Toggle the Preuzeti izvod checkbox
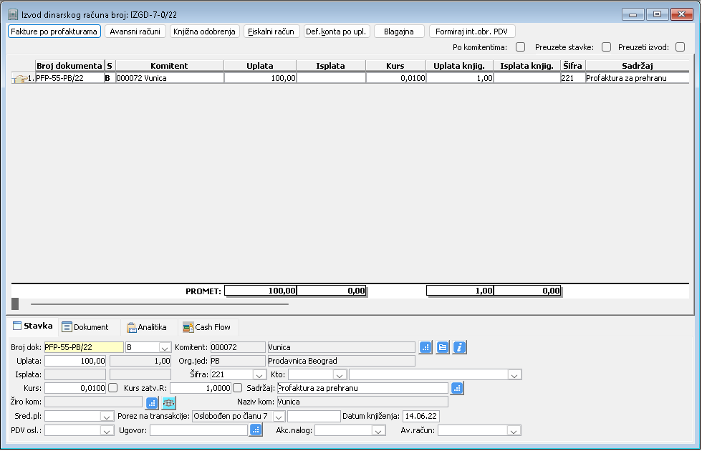 (x=680, y=47)
